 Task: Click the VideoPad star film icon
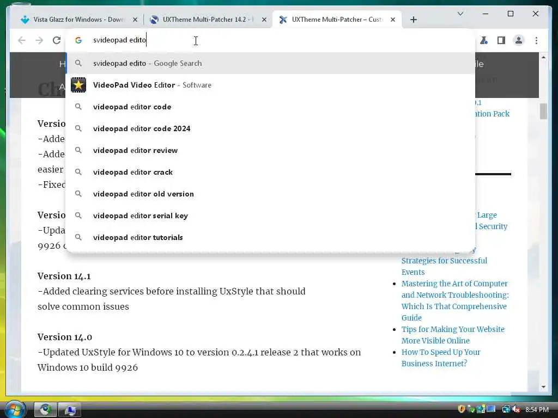coord(78,85)
